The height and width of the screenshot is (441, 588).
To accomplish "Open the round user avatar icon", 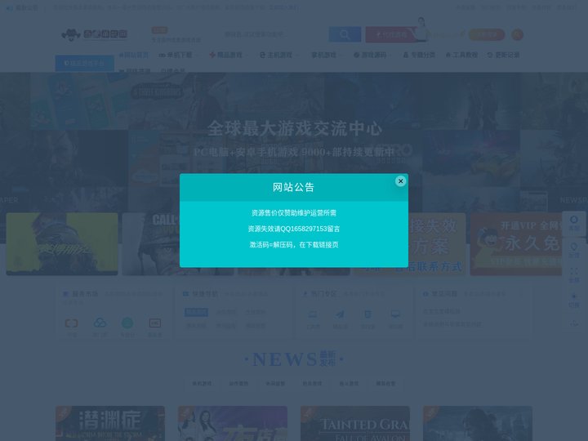I will (x=517, y=34).
